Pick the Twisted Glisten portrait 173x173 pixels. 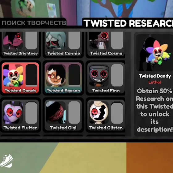point(99,112)
